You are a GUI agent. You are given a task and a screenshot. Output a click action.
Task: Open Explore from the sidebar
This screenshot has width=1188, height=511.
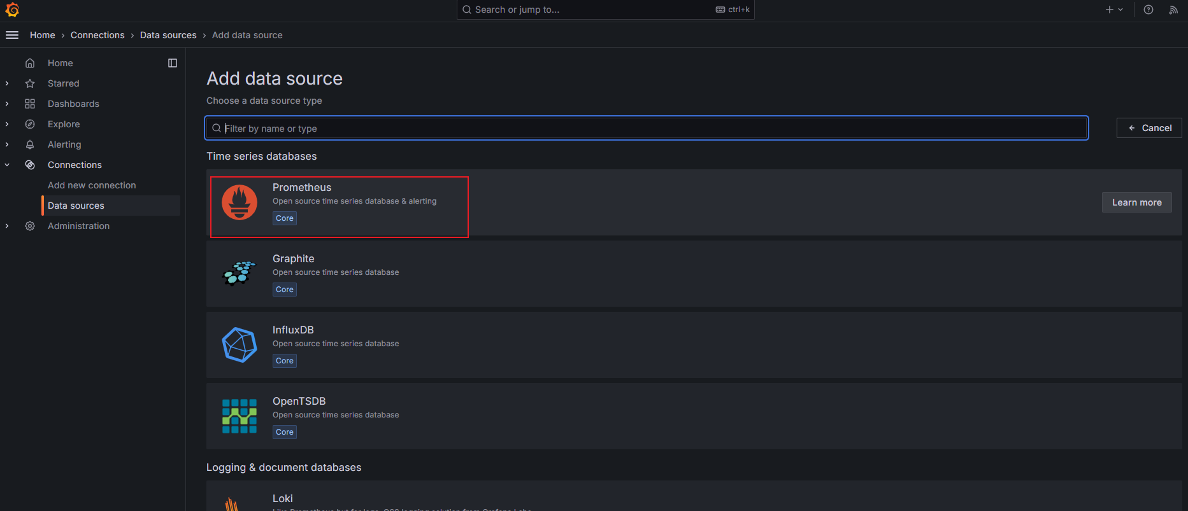(64, 124)
